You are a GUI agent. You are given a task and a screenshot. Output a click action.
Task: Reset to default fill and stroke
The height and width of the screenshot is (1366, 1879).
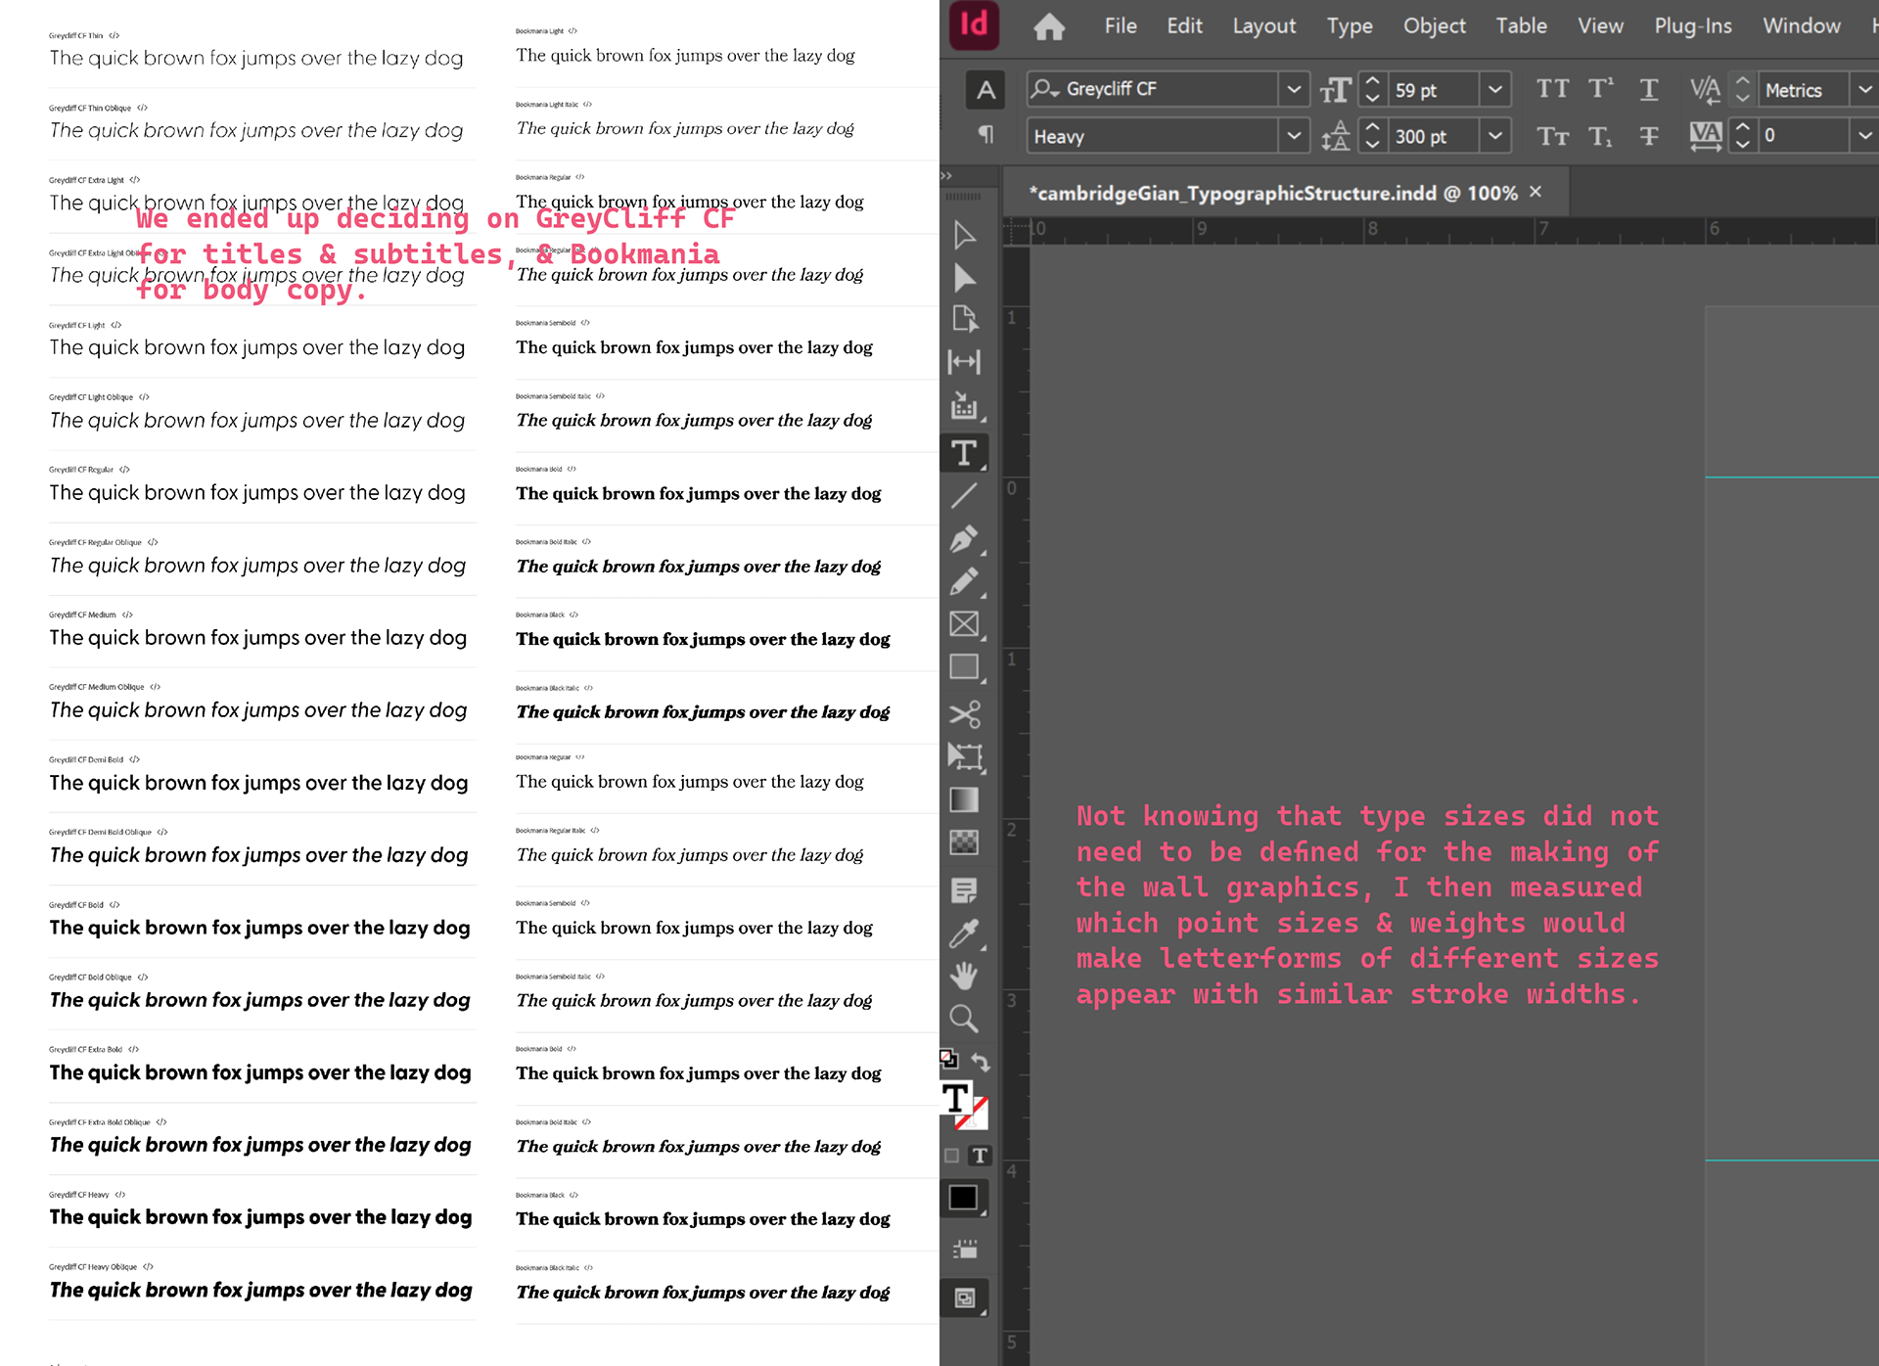948,1060
